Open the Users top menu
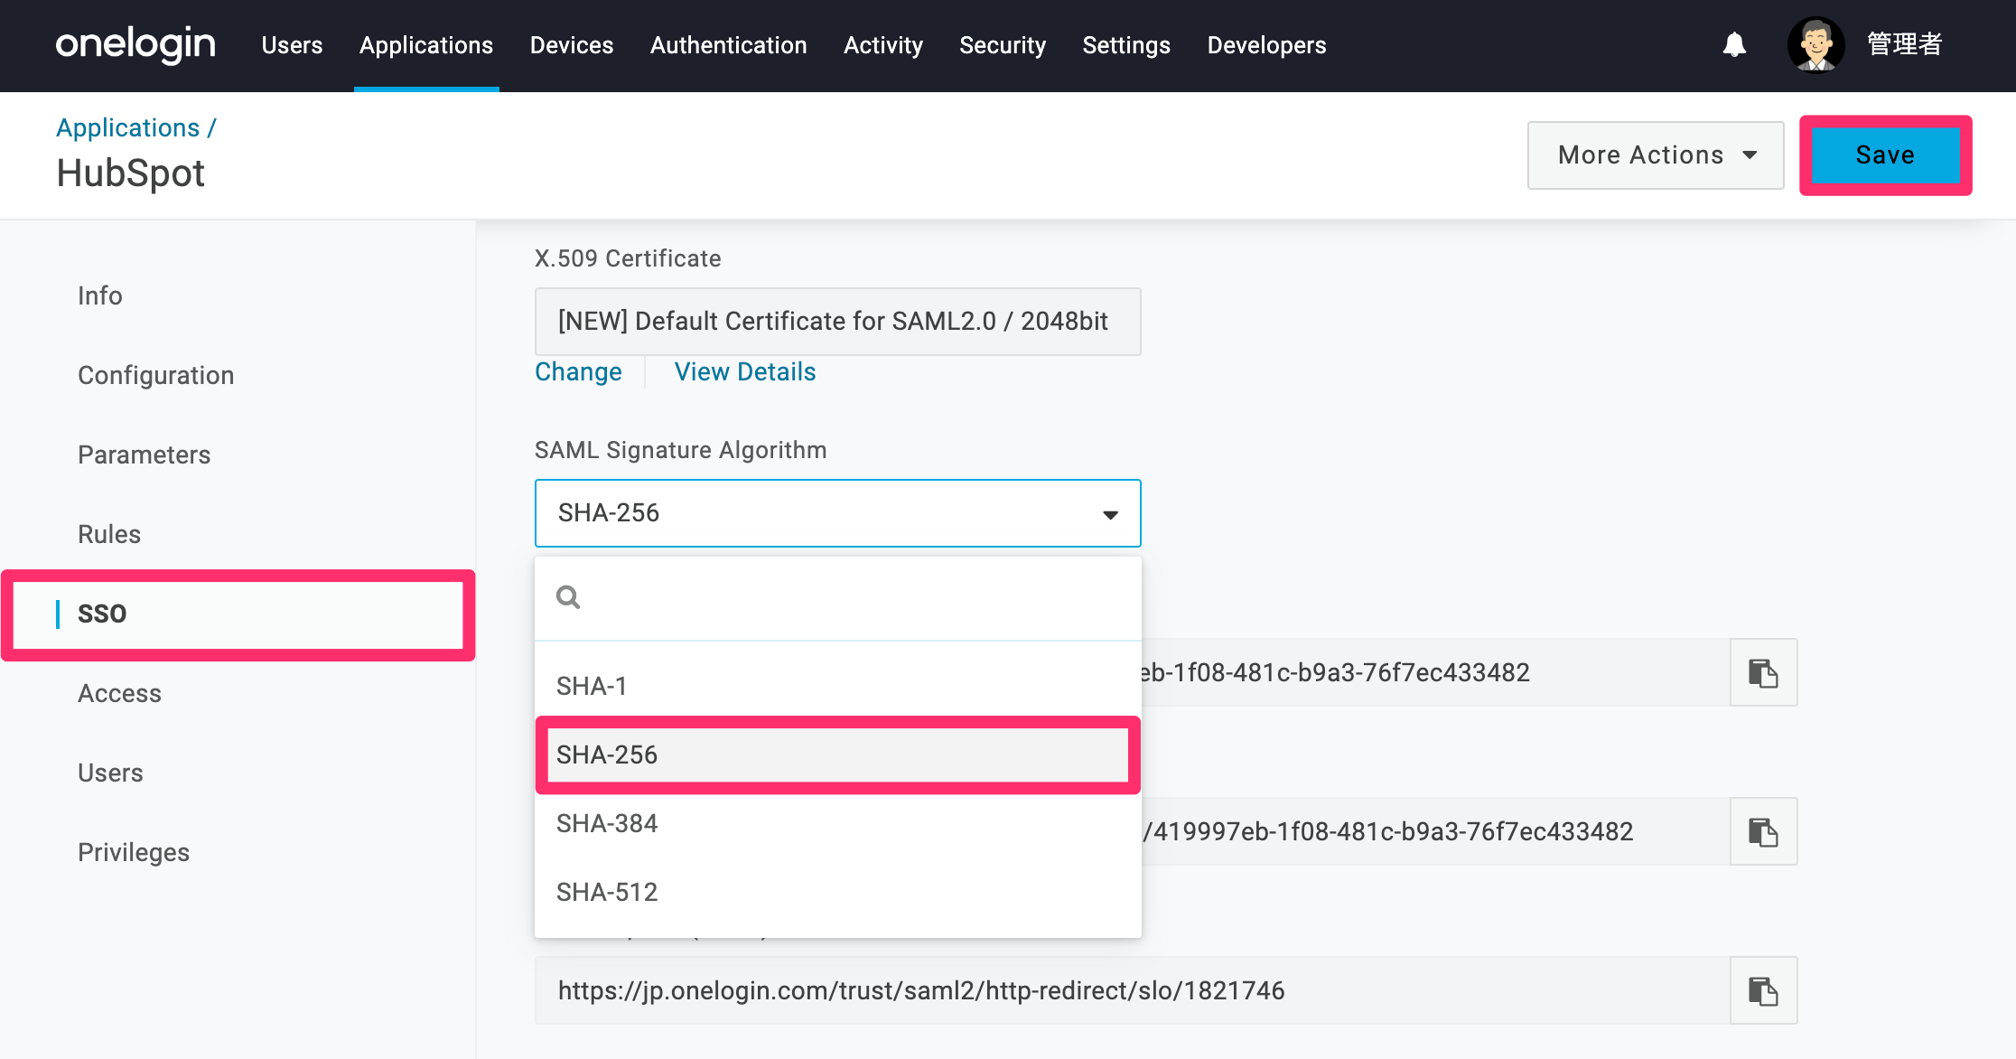The height and width of the screenshot is (1059, 2016). (292, 45)
